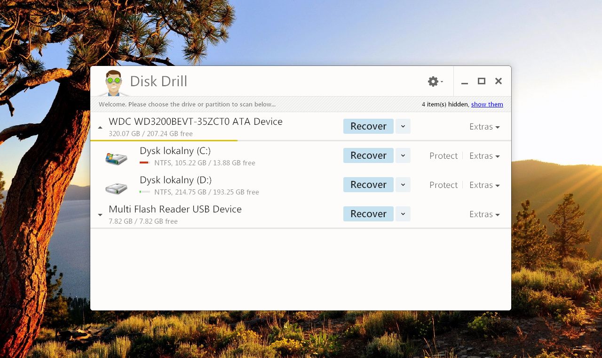Close the Disk Drill window
The height and width of the screenshot is (358, 602).
[x=499, y=81]
